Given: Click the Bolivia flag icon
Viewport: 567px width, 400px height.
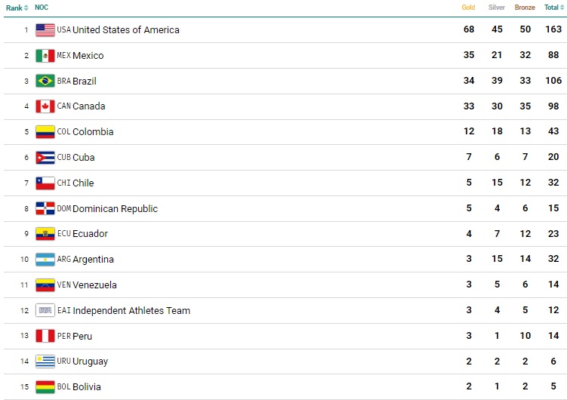Looking at the screenshot, I should [x=45, y=387].
